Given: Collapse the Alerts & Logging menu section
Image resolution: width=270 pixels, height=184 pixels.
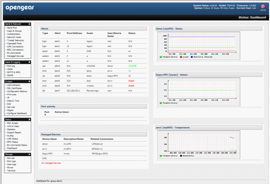Looking at the screenshot, I should pyautogui.click(x=29, y=62).
